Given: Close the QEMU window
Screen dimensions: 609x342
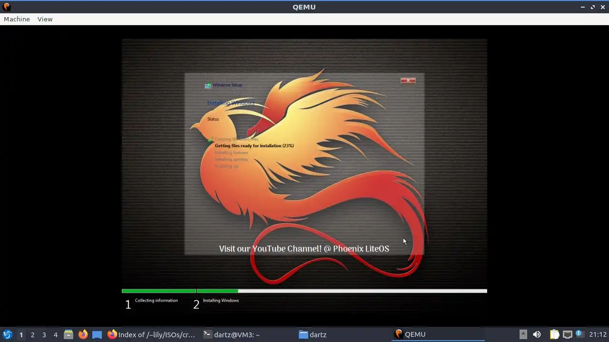Looking at the screenshot, I should click(x=602, y=7).
